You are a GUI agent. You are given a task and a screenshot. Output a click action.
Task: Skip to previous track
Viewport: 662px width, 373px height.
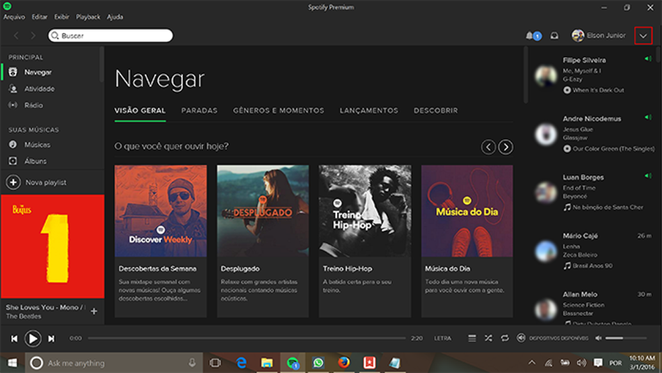[14, 339]
